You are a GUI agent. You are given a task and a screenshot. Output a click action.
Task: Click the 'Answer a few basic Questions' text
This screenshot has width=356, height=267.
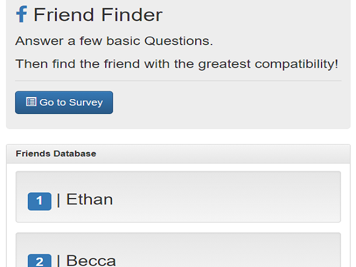click(114, 41)
